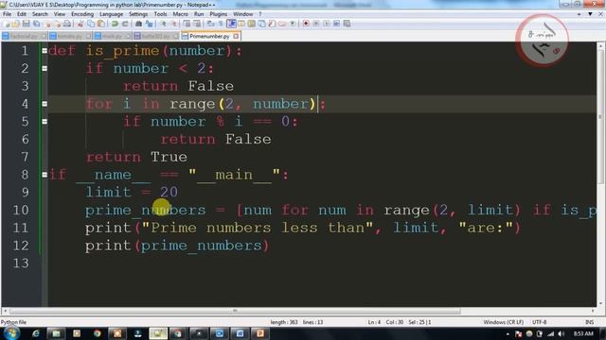Show the Document Map panel icon

click(x=251, y=24)
